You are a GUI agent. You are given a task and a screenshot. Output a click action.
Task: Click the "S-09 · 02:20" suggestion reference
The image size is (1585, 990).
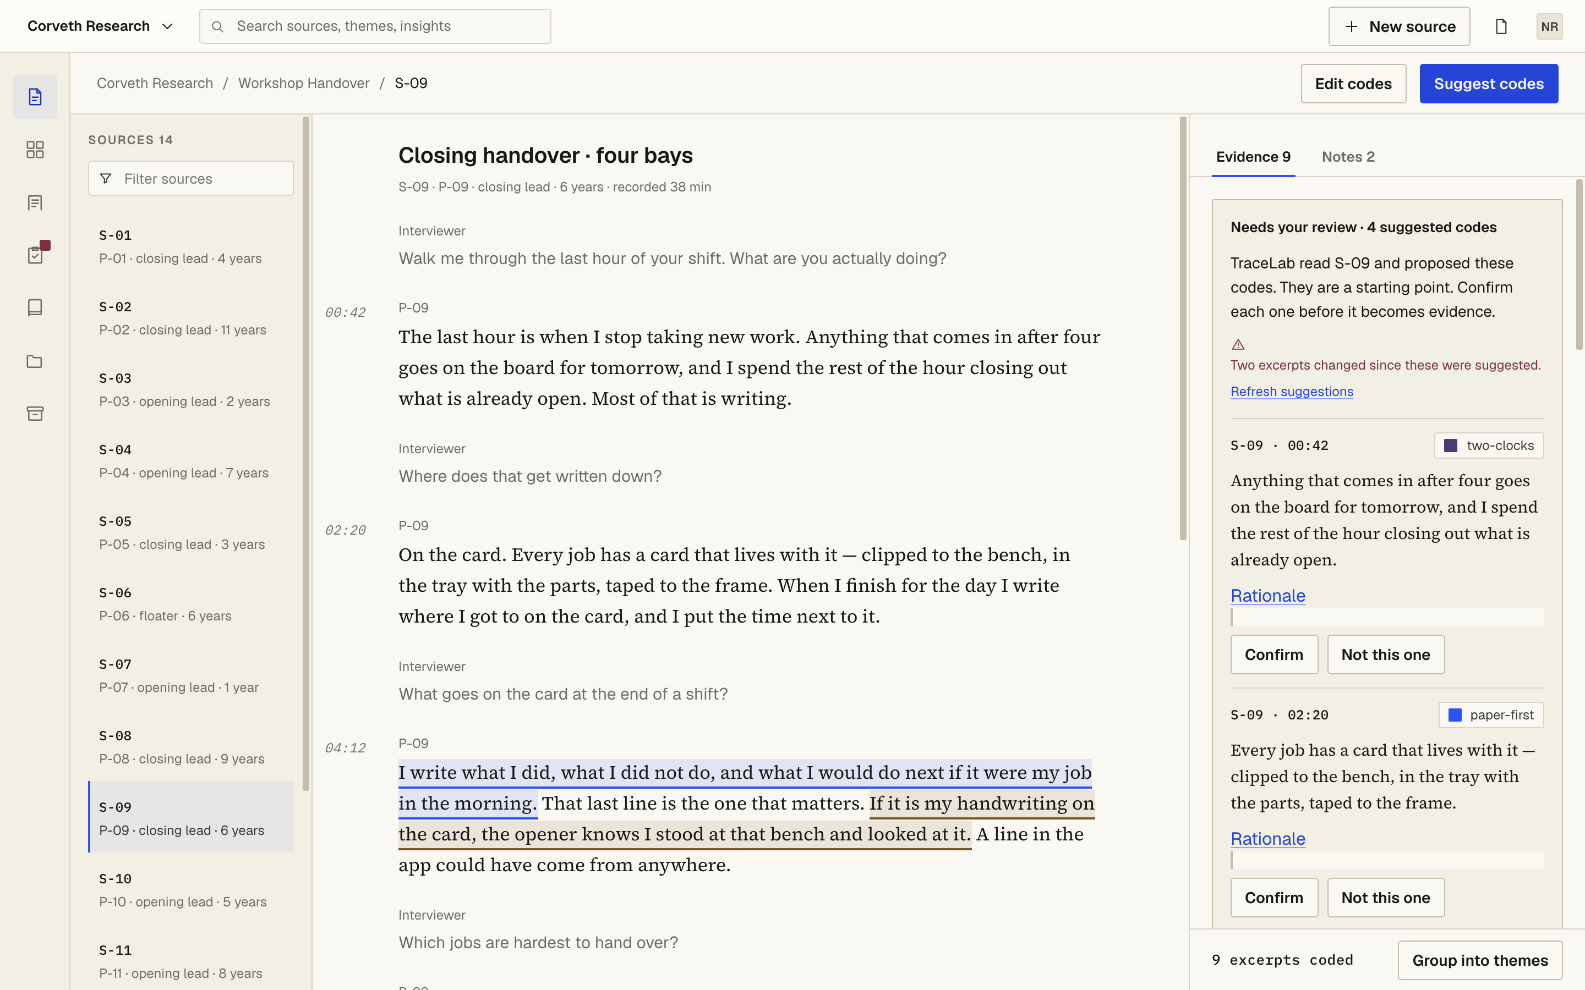(x=1279, y=715)
